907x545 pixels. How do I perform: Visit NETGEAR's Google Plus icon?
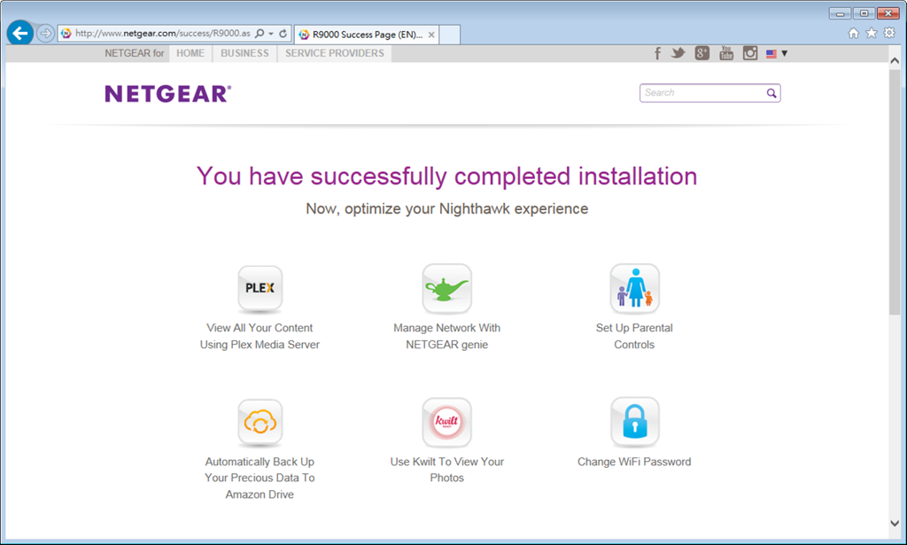pyautogui.click(x=702, y=53)
